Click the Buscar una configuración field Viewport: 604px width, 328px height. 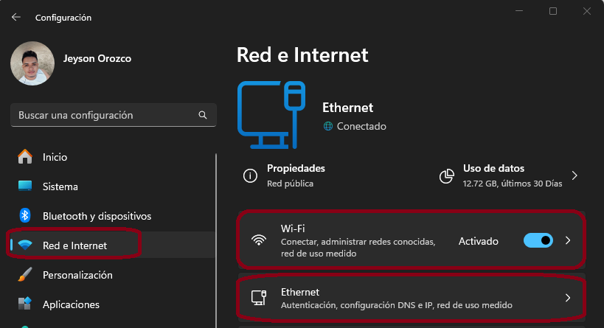[103, 116]
